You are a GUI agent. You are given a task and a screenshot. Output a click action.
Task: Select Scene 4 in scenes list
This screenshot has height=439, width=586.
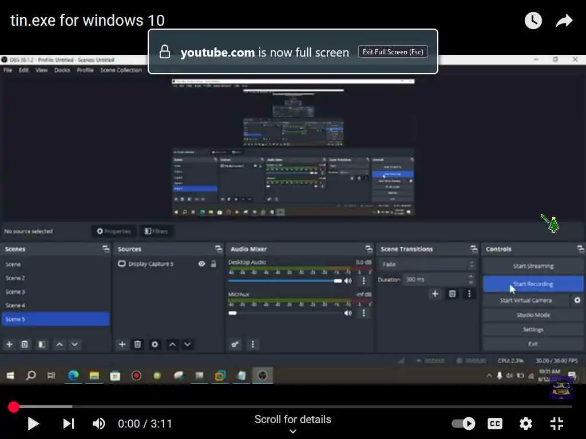[x=56, y=305]
